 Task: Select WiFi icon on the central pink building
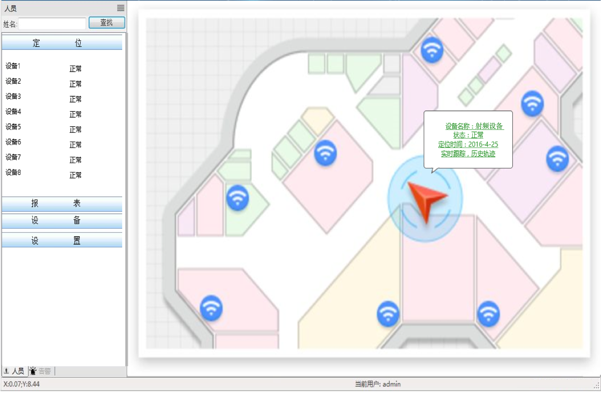[x=325, y=153]
